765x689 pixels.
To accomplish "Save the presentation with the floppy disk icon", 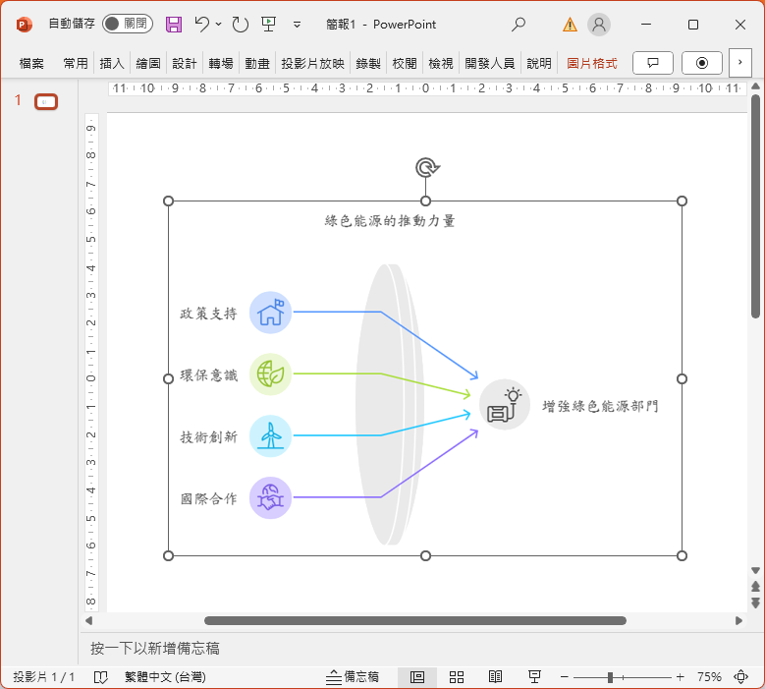I will pyautogui.click(x=174, y=24).
